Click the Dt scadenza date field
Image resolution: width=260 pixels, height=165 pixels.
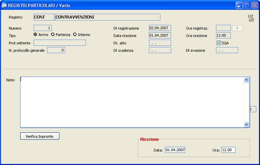point(160,50)
